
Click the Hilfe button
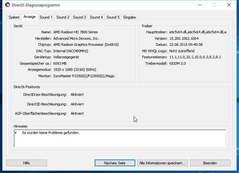(x=27, y=163)
